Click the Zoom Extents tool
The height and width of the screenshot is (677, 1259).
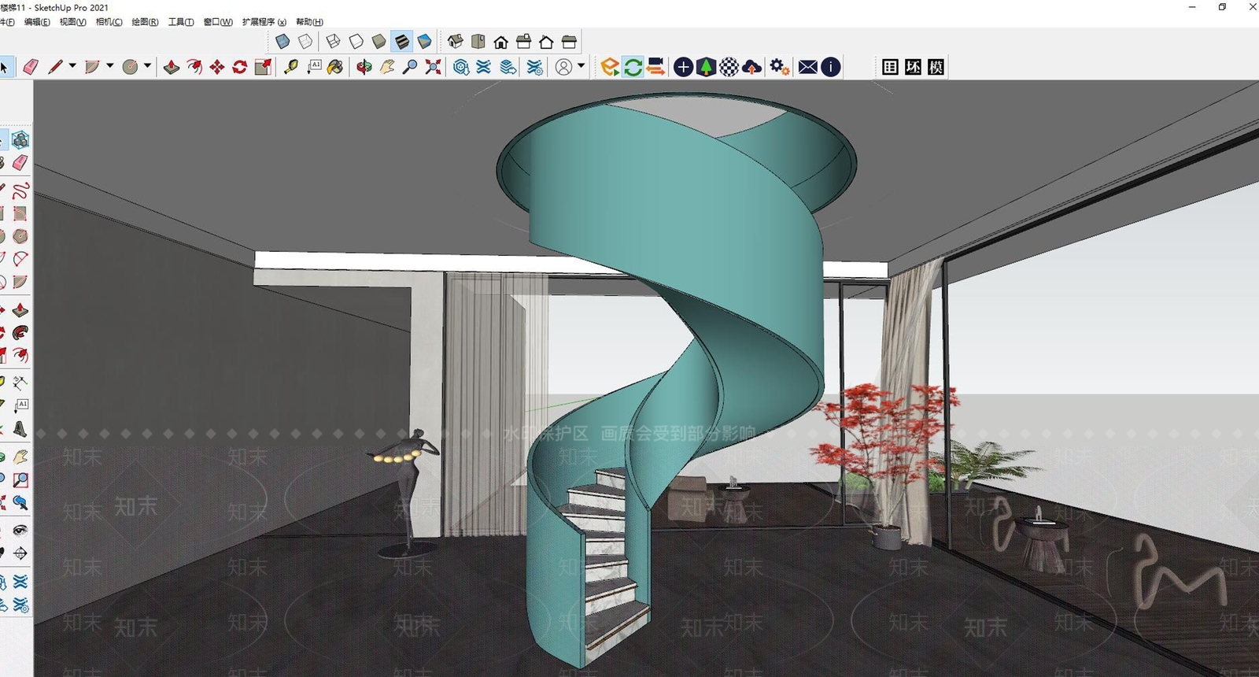click(x=433, y=67)
